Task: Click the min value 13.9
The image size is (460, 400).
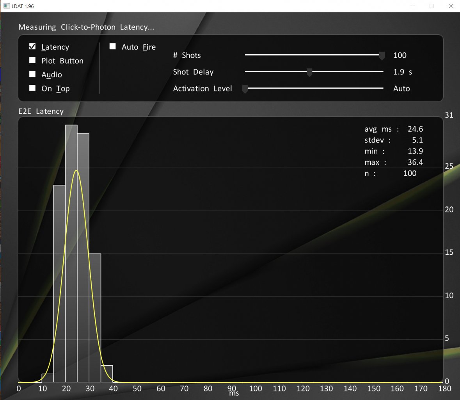Action: 415,151
